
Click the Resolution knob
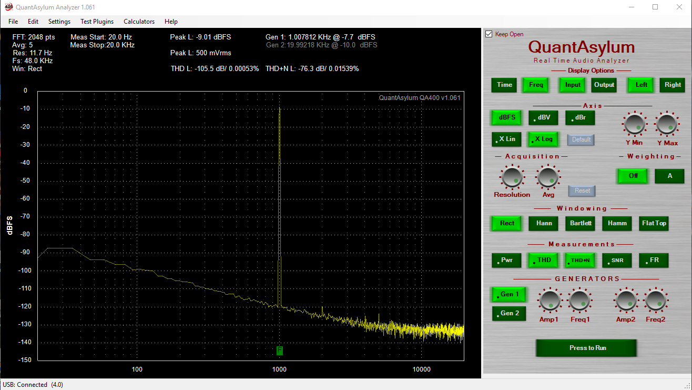(x=512, y=177)
